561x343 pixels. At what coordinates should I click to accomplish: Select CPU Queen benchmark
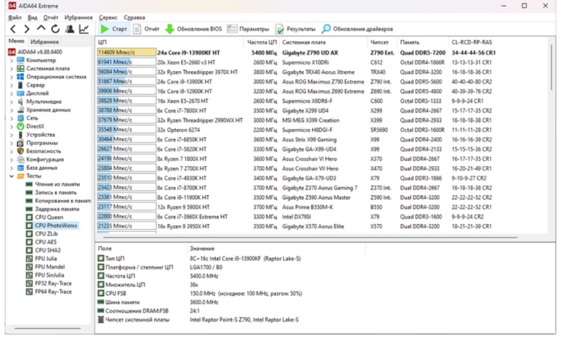(44, 217)
